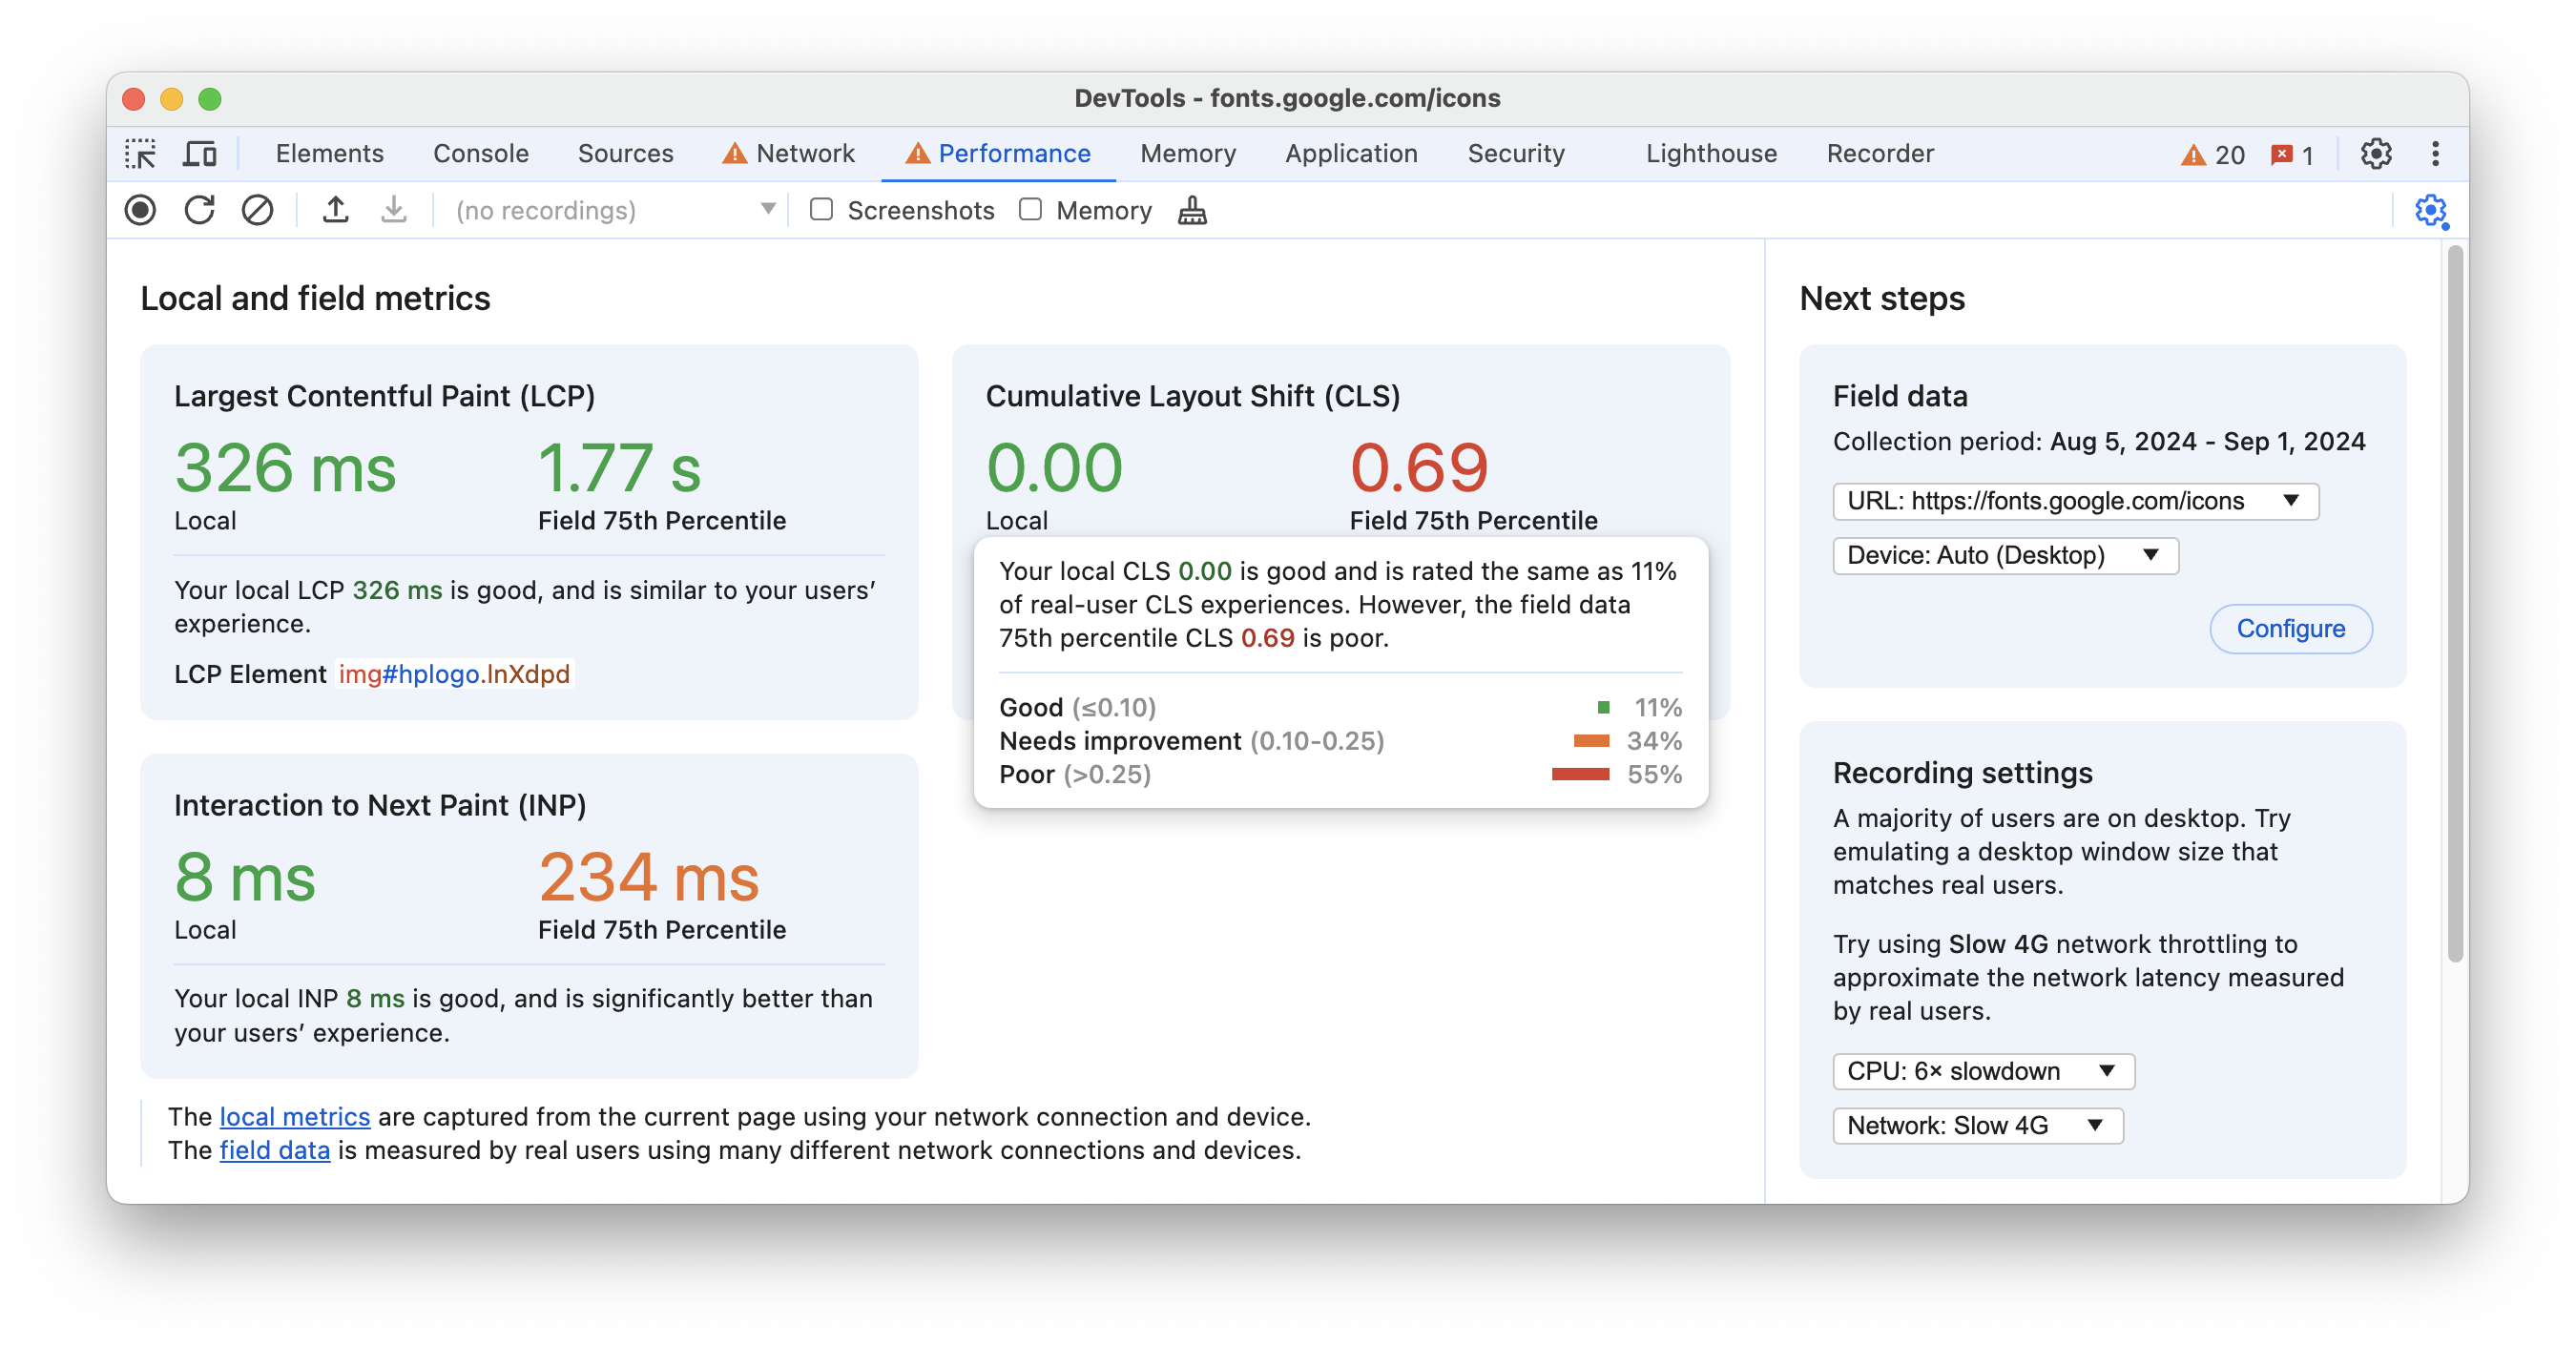Viewport: 2576px width, 1345px height.
Task: Click the Configure button
Action: [2292, 629]
